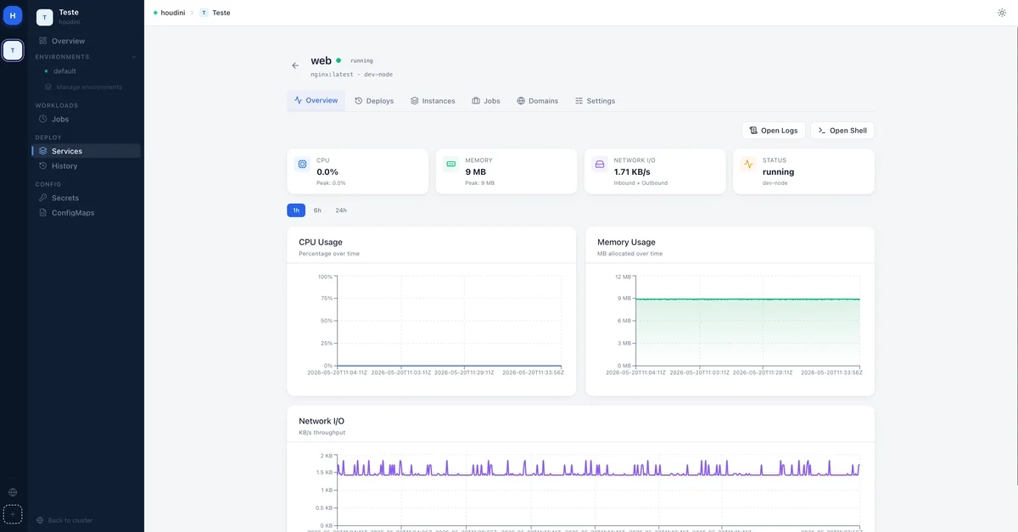Click the blue CPU usage line
Screen dimensions: 1018x532
449,366
